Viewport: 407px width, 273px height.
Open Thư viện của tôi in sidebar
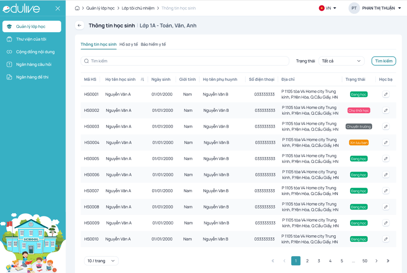pyautogui.click(x=31, y=39)
